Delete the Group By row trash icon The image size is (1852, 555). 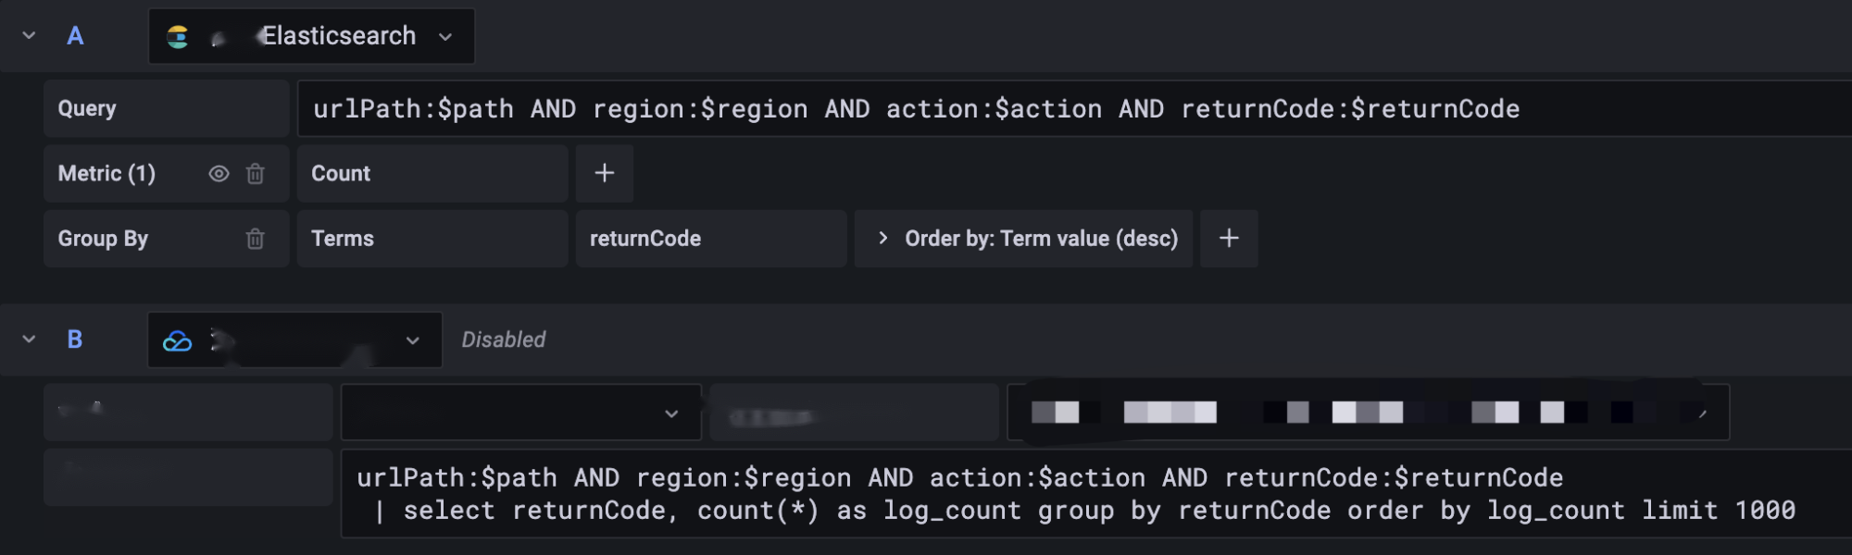click(256, 239)
